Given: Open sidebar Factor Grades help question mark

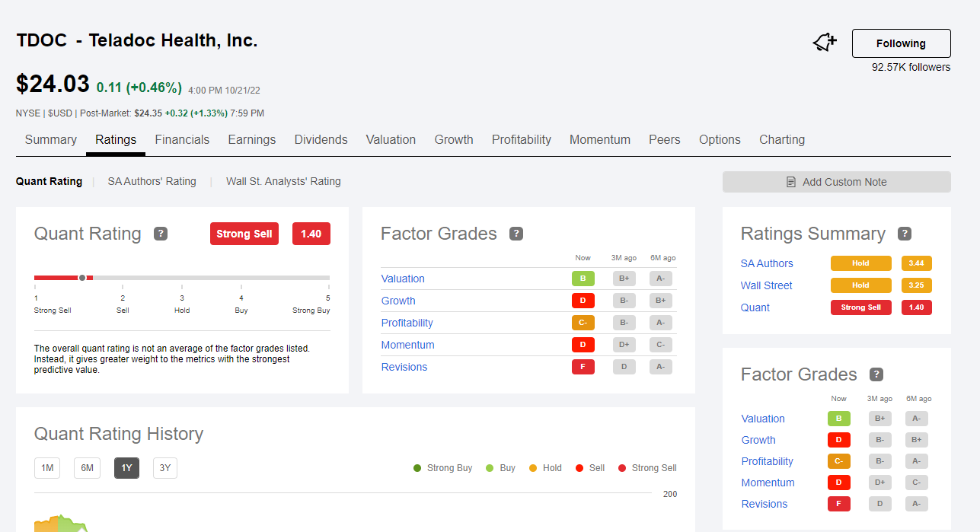Looking at the screenshot, I should point(876,374).
